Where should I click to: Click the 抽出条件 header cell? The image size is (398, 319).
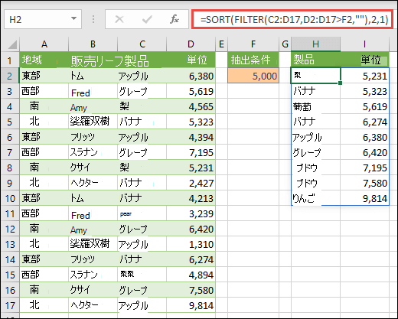253,60
